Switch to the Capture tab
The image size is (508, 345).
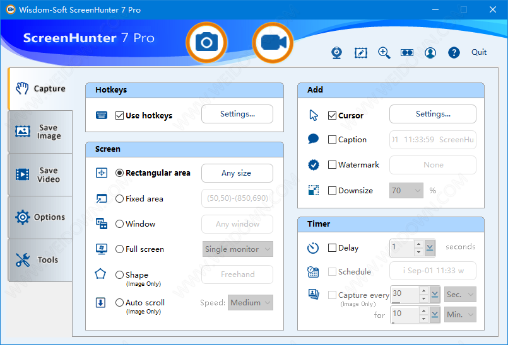pyautogui.click(x=40, y=89)
